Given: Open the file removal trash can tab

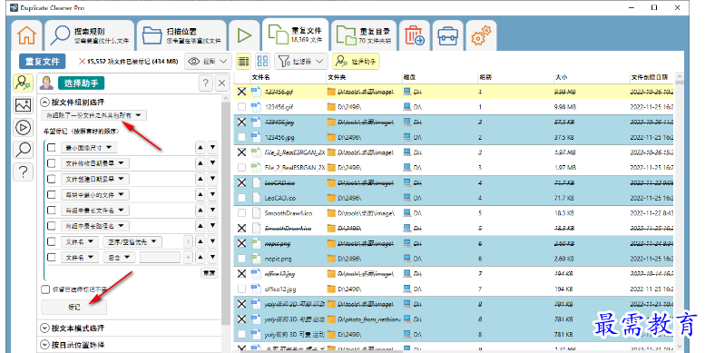Looking at the screenshot, I should pyautogui.click(x=414, y=35).
